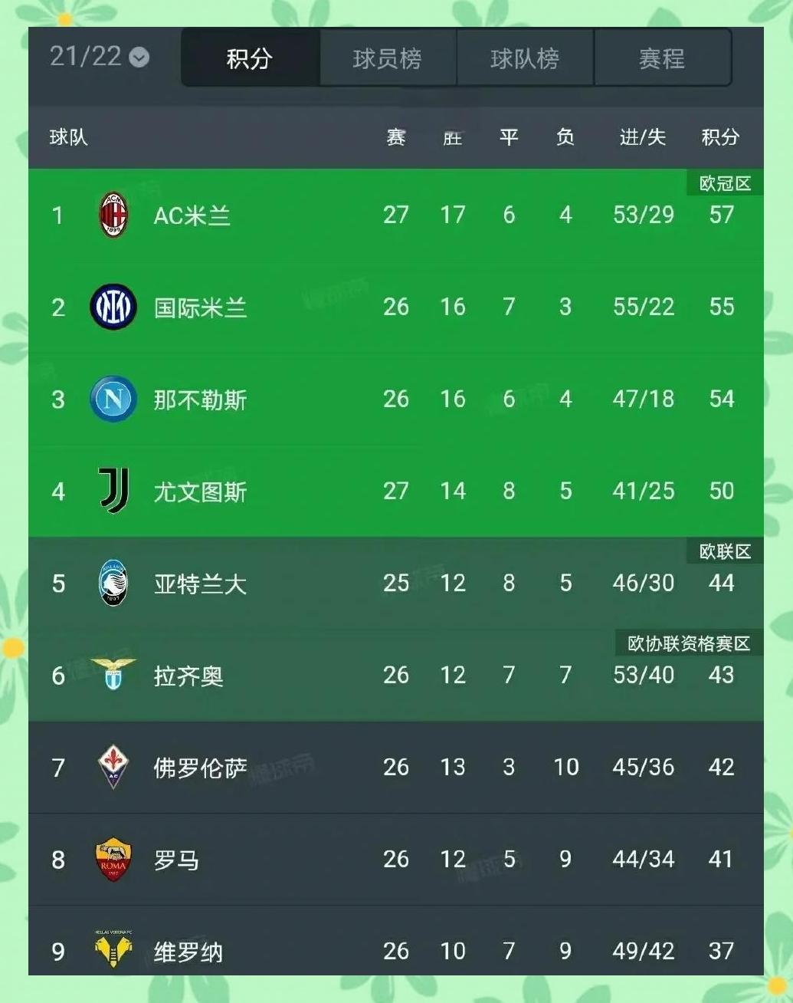Switch to the 球员榜 tab
Screen dimensions: 793x1003
[387, 58]
